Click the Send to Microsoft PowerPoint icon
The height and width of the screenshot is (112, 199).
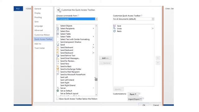click(x=58, y=74)
